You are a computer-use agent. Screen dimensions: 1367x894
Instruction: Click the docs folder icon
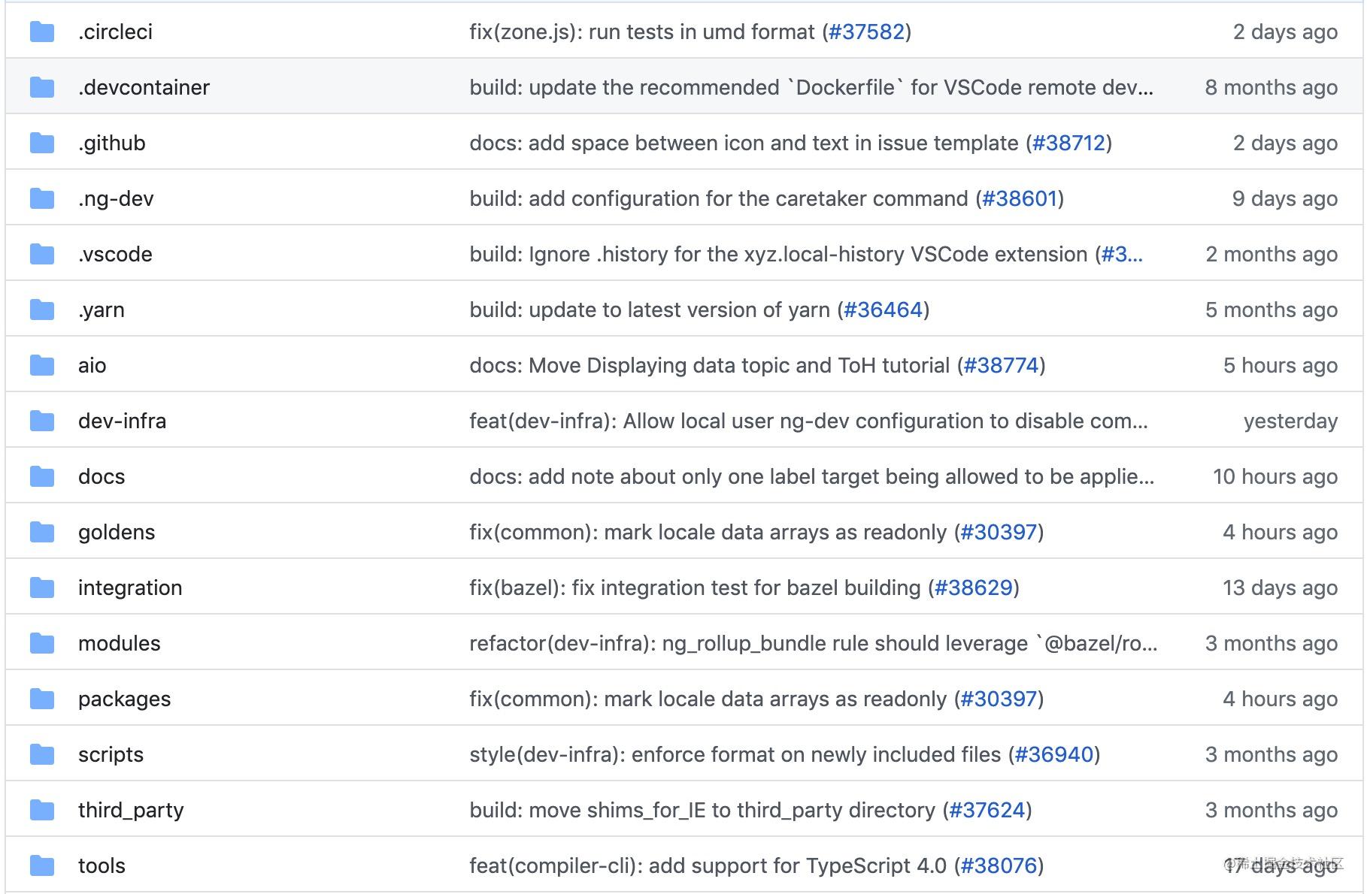coord(42,476)
